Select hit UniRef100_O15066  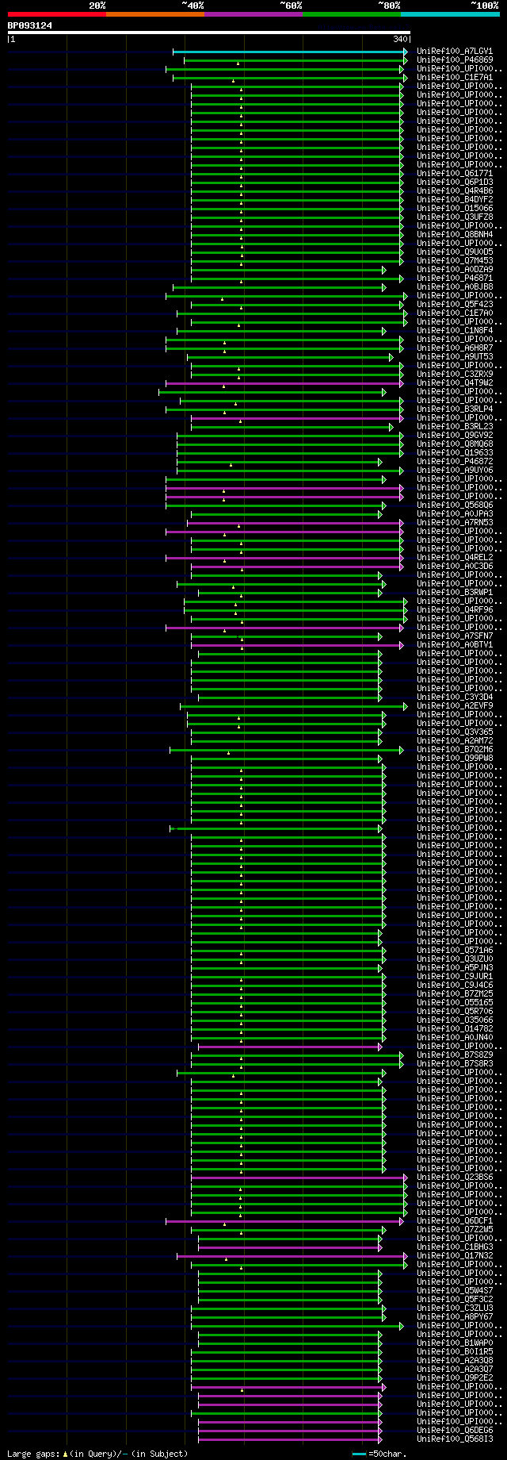[455, 209]
